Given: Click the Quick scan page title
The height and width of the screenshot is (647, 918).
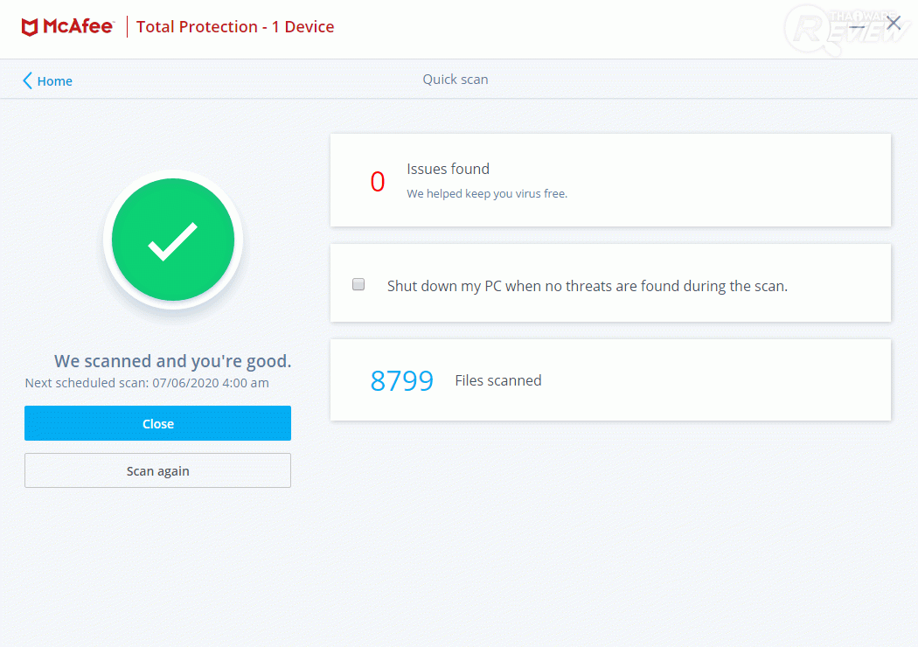Looking at the screenshot, I should pyautogui.click(x=456, y=80).
